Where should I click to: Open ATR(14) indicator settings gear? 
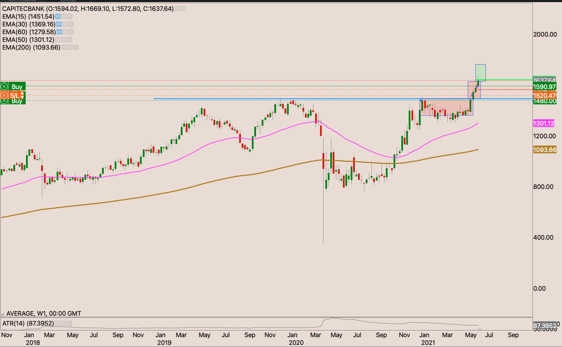coord(63,323)
